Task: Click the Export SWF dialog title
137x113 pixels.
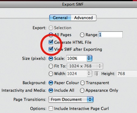Action: pos(73,5)
